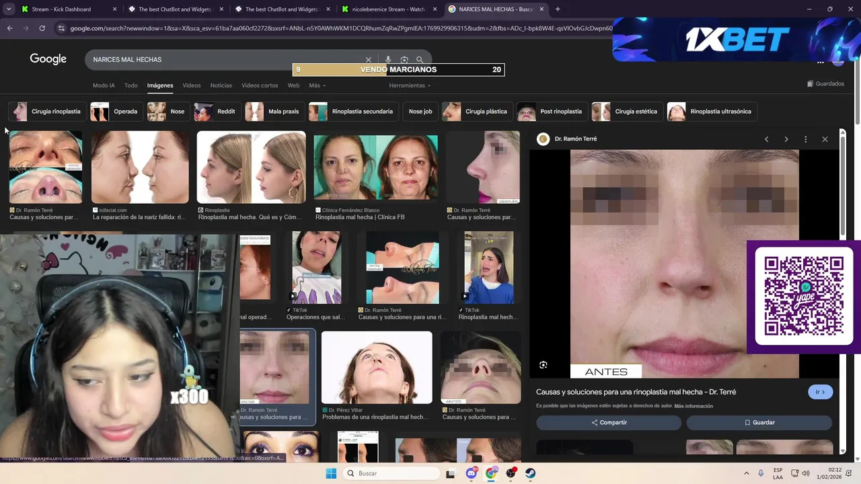Close the image preview panel

coord(825,139)
